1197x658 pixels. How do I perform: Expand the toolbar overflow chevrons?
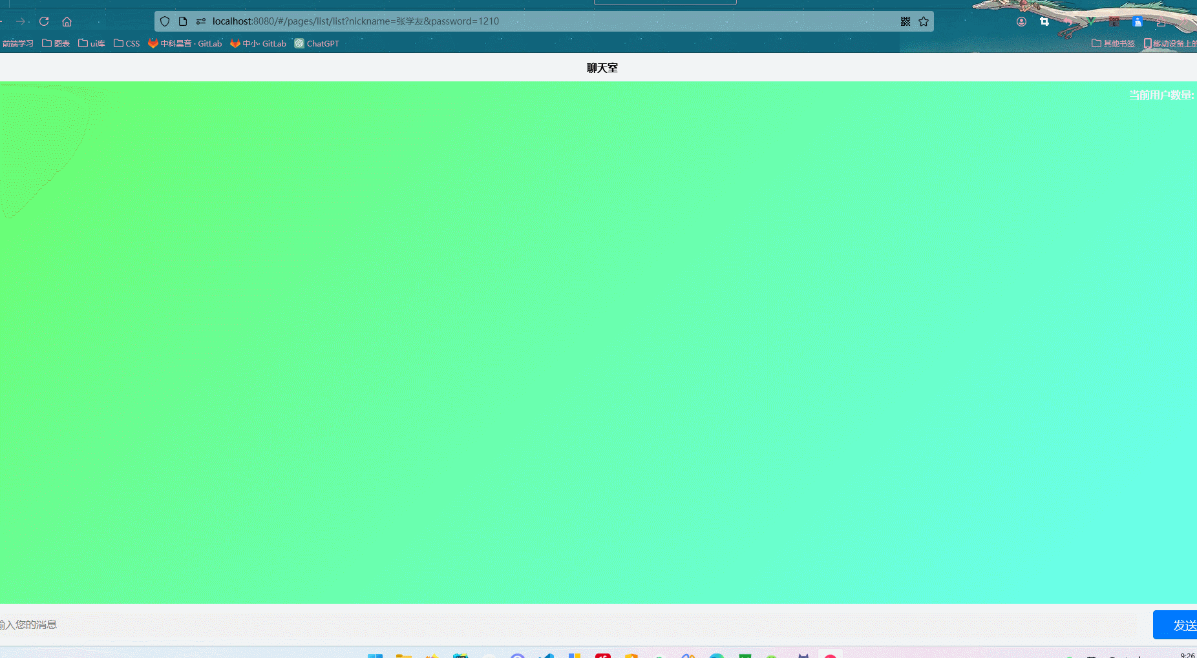point(1184,21)
